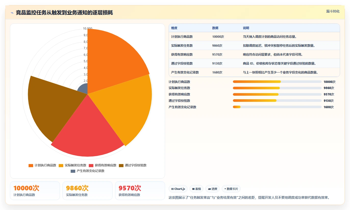Click description starting with 响应符合访问层要求
Image resolution: width=350 pixels, height=210 pixels.
[x=273, y=55]
